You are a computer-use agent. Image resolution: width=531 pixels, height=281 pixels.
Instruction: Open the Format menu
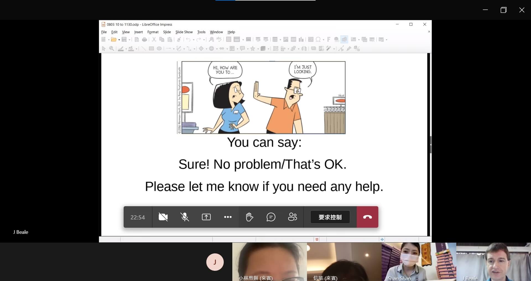point(153,32)
